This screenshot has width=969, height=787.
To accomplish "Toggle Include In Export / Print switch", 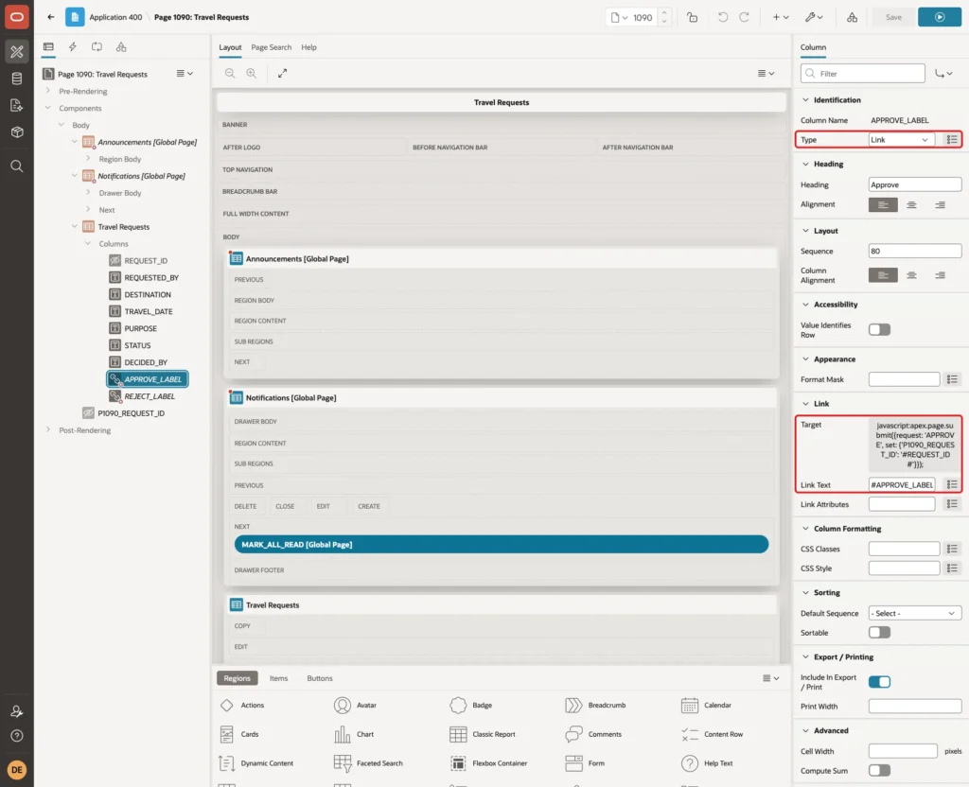I will [879, 682].
